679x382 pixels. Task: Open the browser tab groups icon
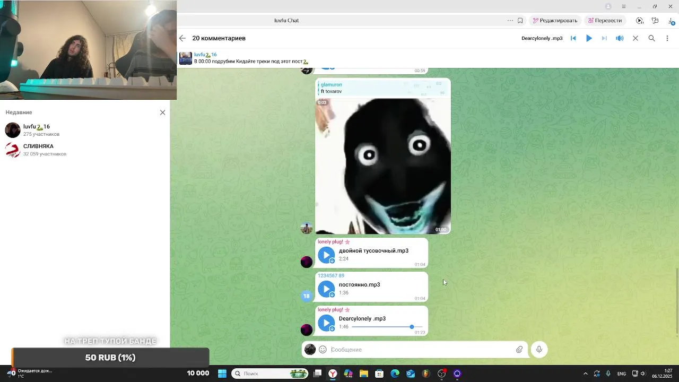click(655, 21)
